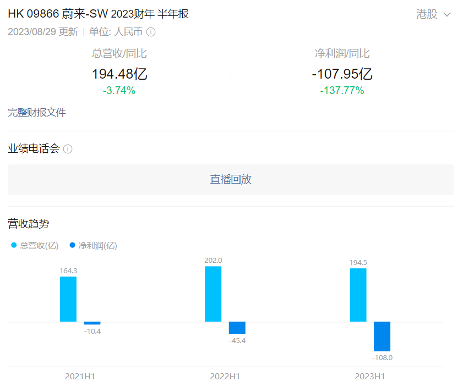Click the net profit value -107.95亿
Viewport: 463px width, 387px height.
pos(342,74)
